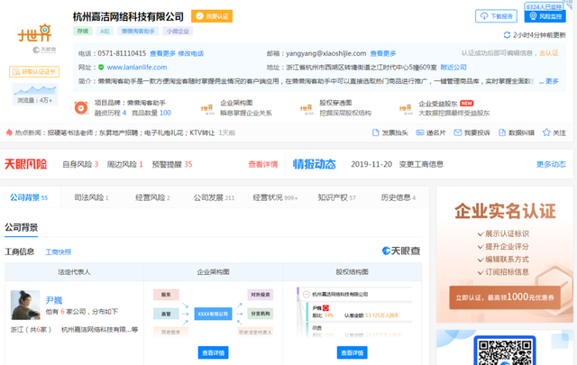Click the 6324人已监控 badge
This screenshot has height=365, width=577.
point(544,6)
